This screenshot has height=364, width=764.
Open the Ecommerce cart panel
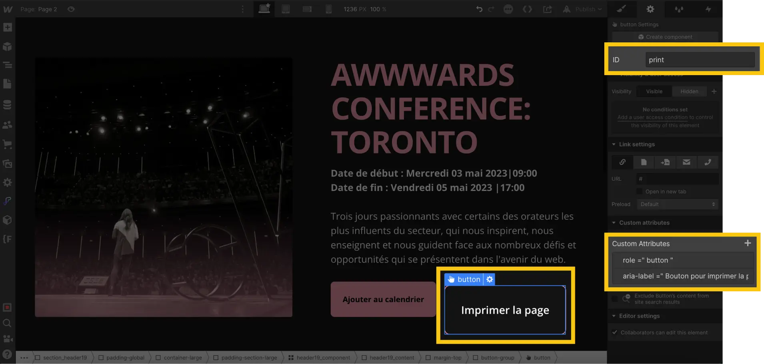click(x=8, y=144)
